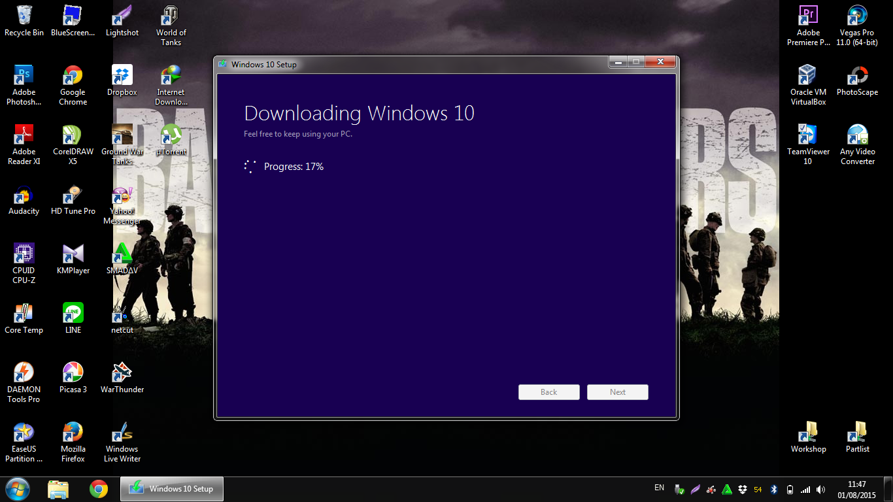Open File Explorer from the taskbar

point(58,489)
